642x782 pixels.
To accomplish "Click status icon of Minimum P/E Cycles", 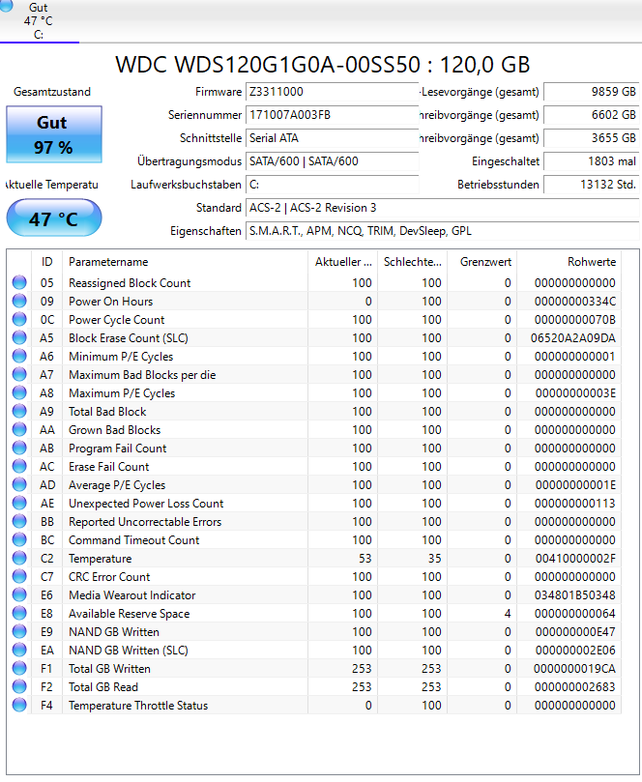I will tap(19, 357).
